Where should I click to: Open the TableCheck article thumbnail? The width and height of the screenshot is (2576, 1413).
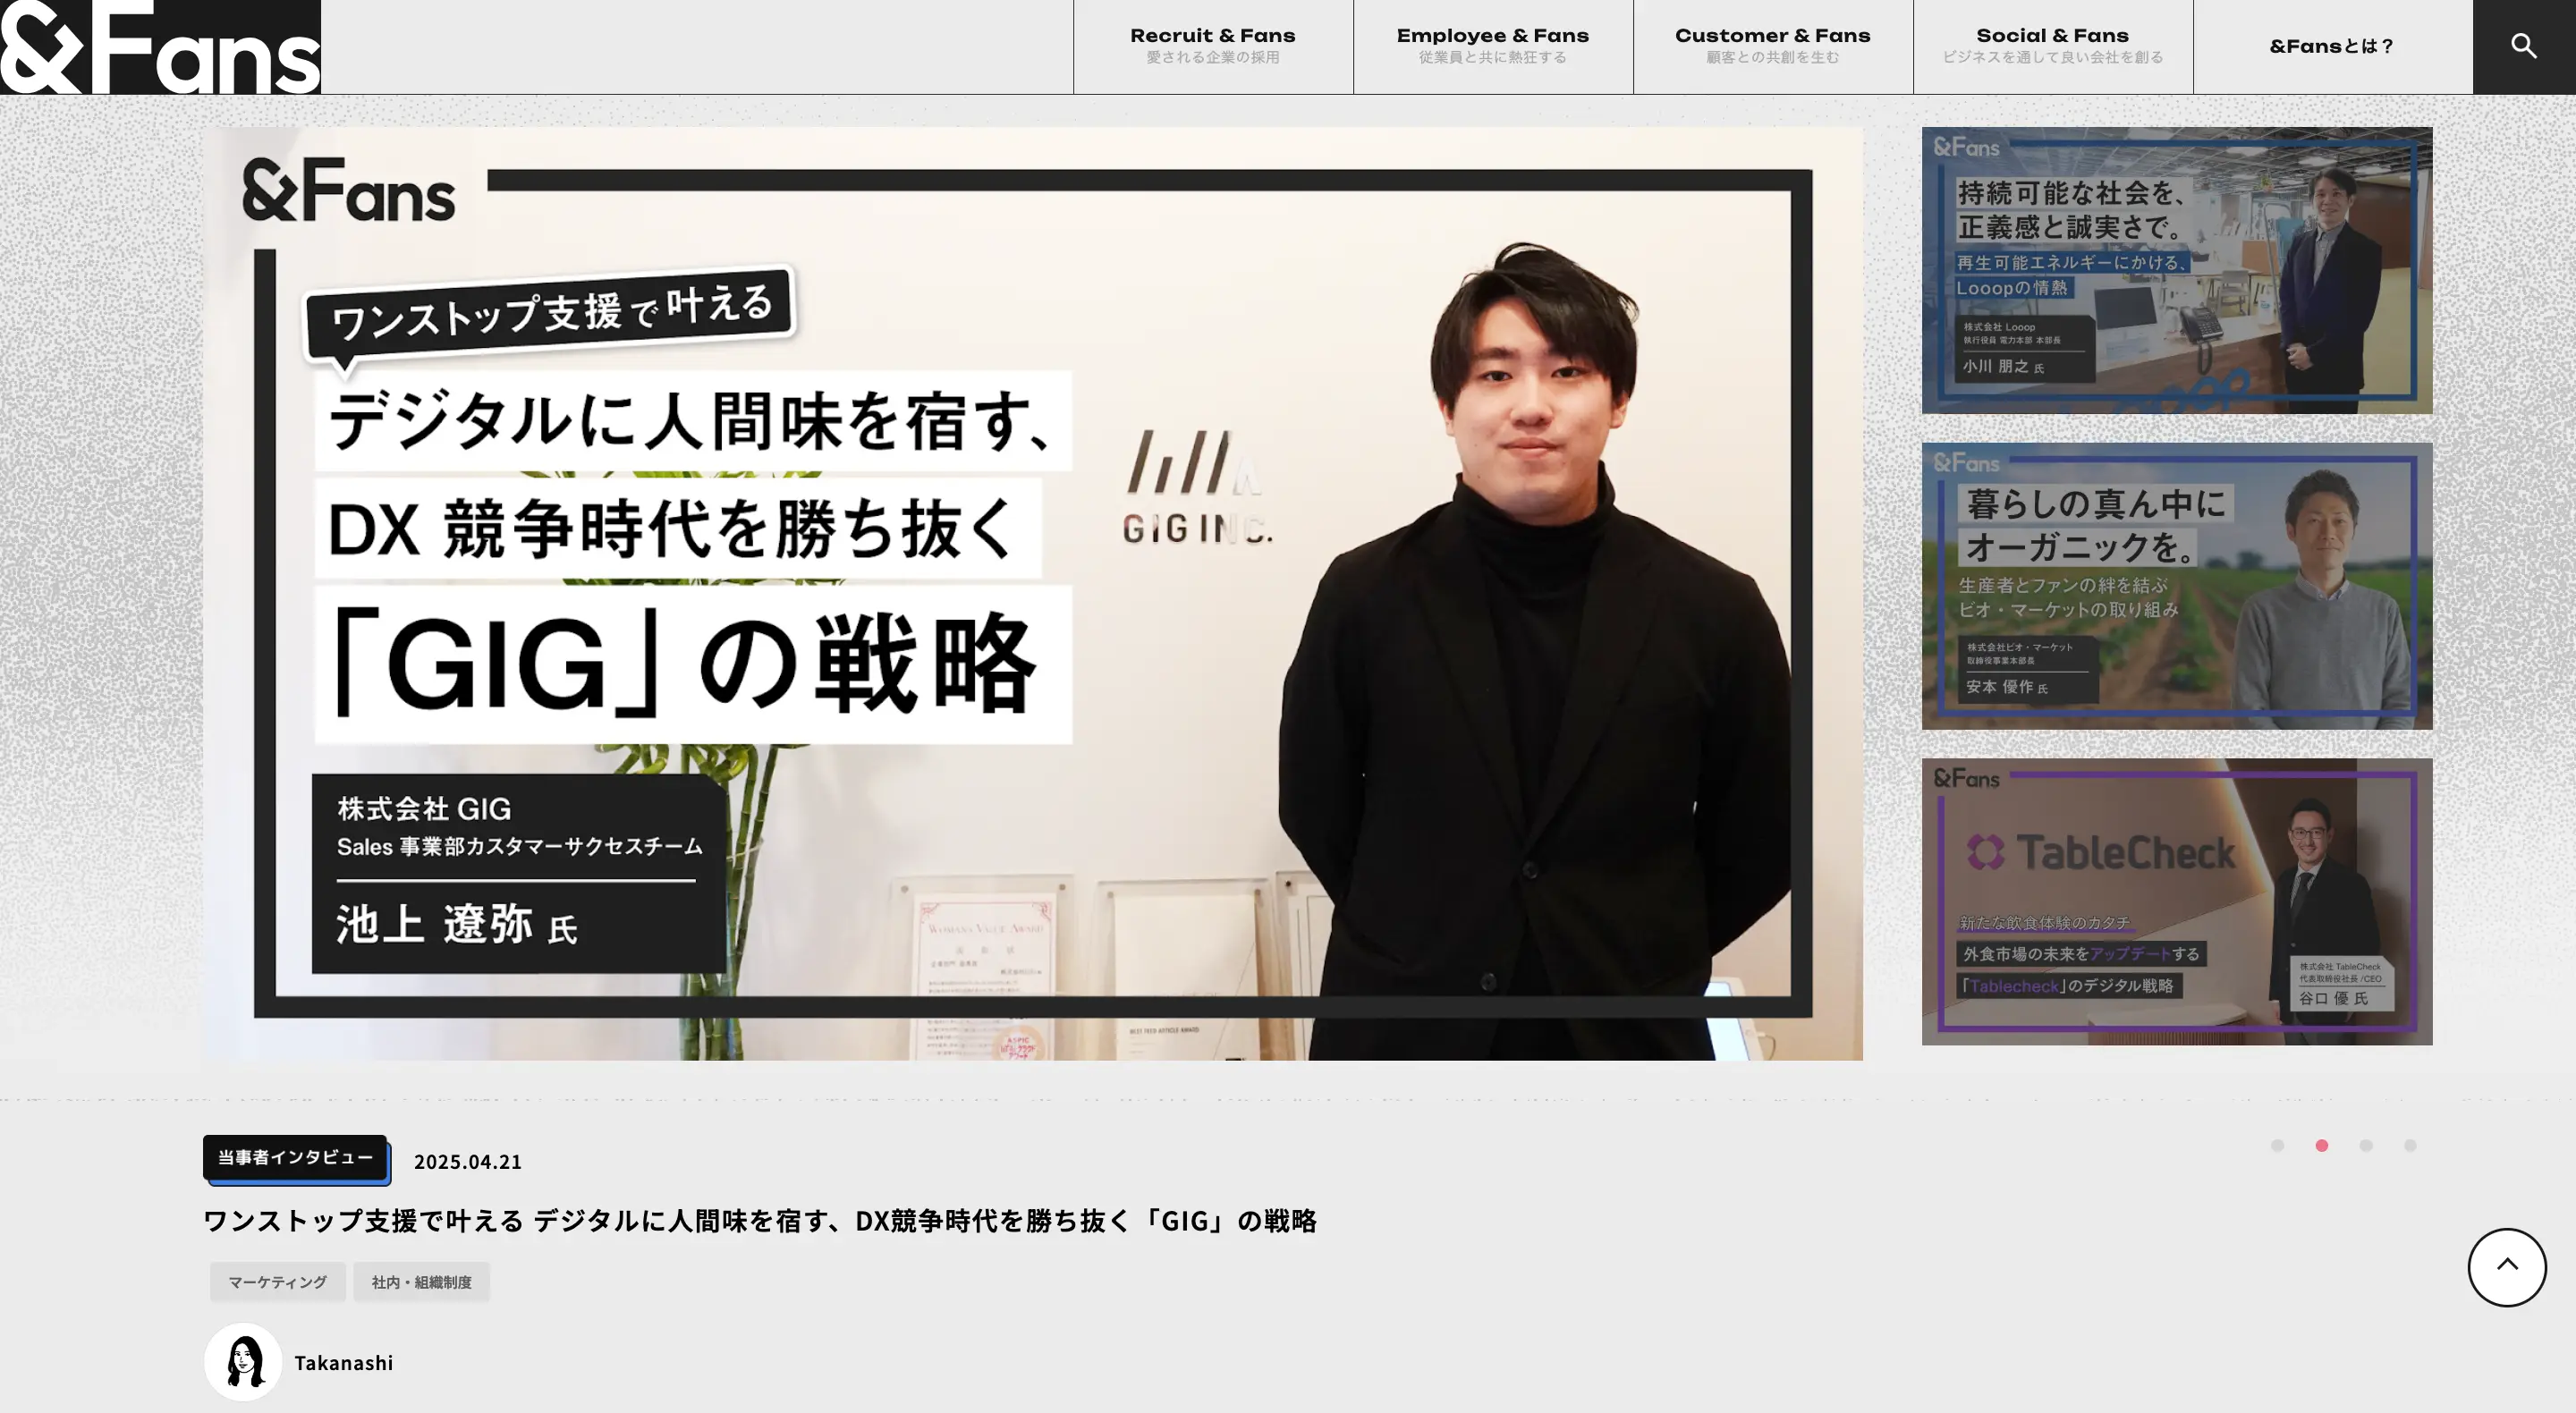coord(2177,901)
